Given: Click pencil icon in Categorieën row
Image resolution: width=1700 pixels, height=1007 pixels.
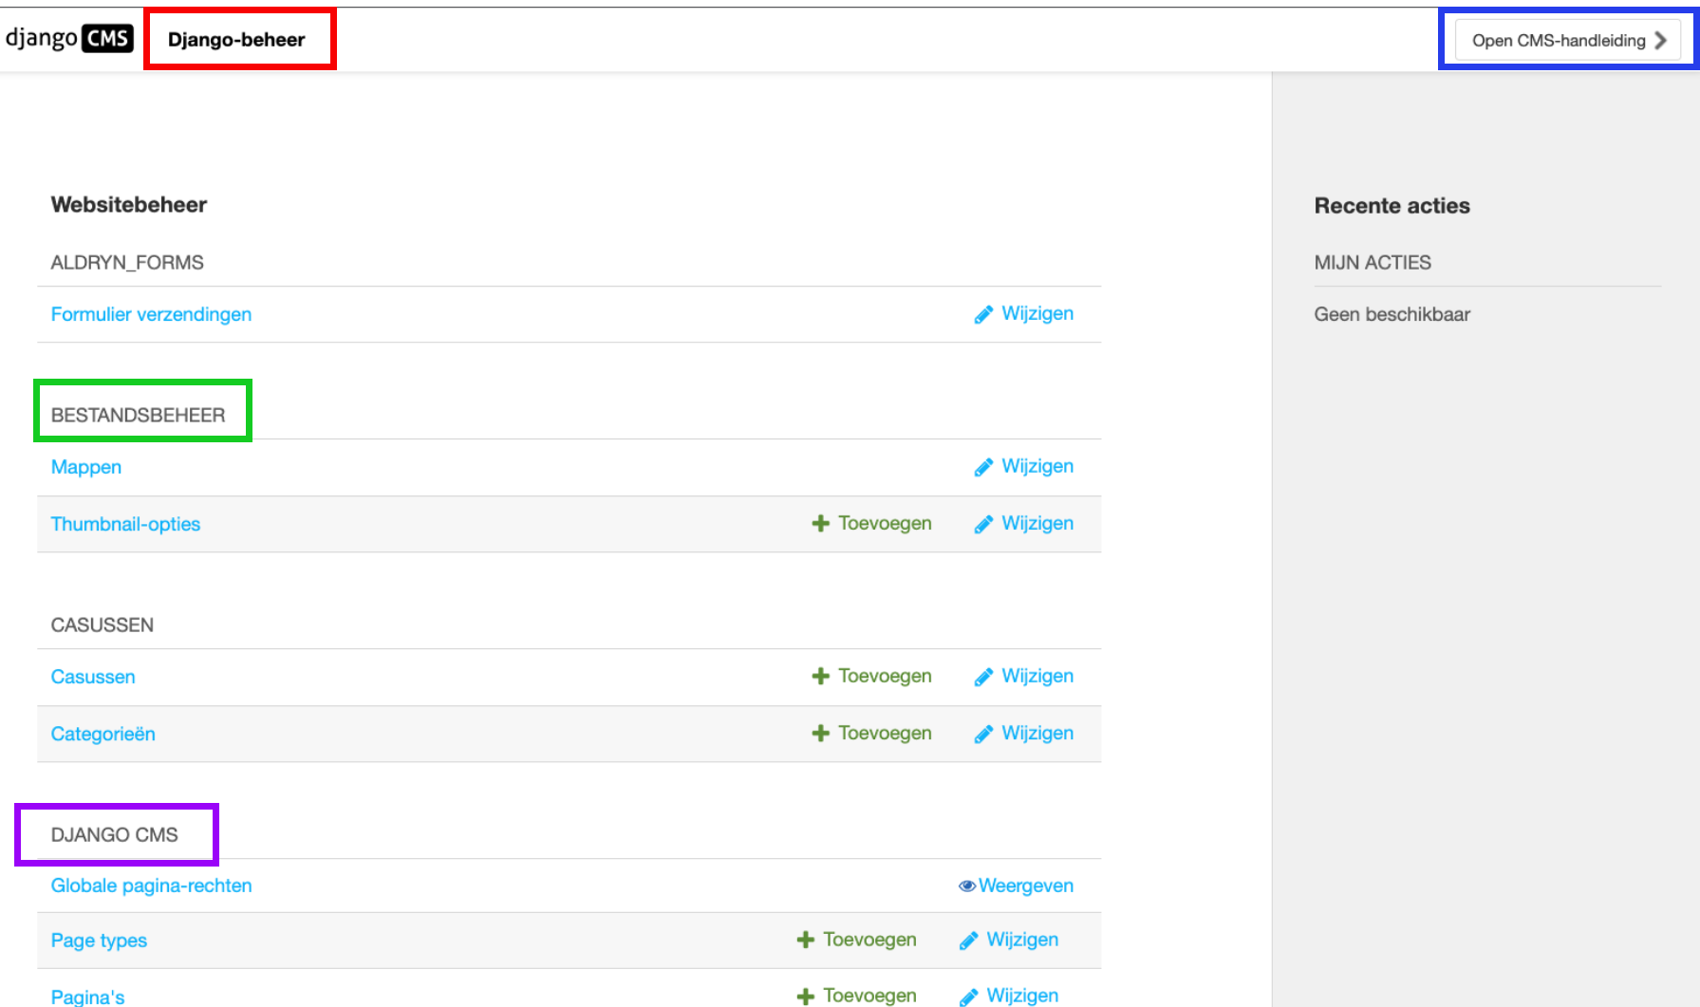Looking at the screenshot, I should click(983, 735).
